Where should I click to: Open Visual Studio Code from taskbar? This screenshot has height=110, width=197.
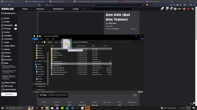click(72, 108)
